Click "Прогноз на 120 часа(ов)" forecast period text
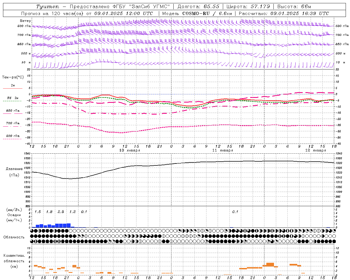Viewport: 350px width, 280px height. pos(53,13)
